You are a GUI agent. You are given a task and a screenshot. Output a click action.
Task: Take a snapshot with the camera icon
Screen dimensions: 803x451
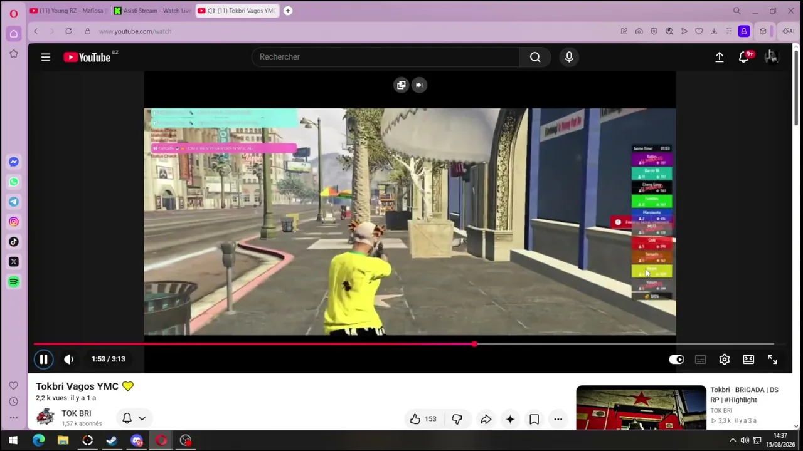(x=639, y=31)
